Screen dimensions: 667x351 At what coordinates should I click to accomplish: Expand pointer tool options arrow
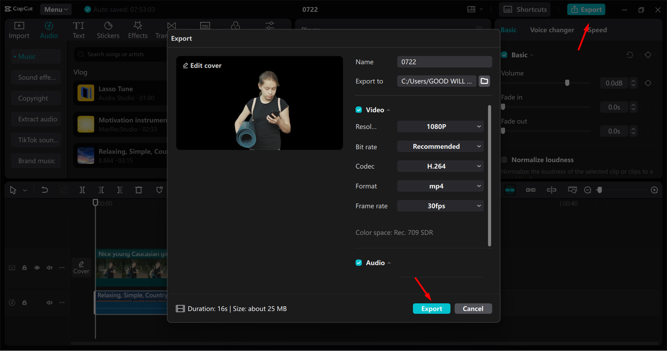(24, 190)
